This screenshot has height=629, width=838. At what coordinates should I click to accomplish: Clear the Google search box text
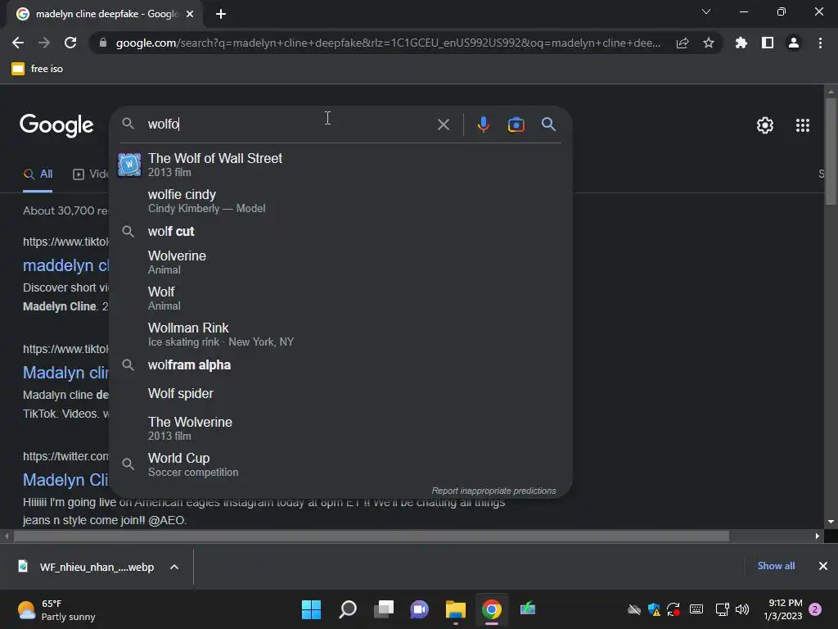[x=443, y=124]
